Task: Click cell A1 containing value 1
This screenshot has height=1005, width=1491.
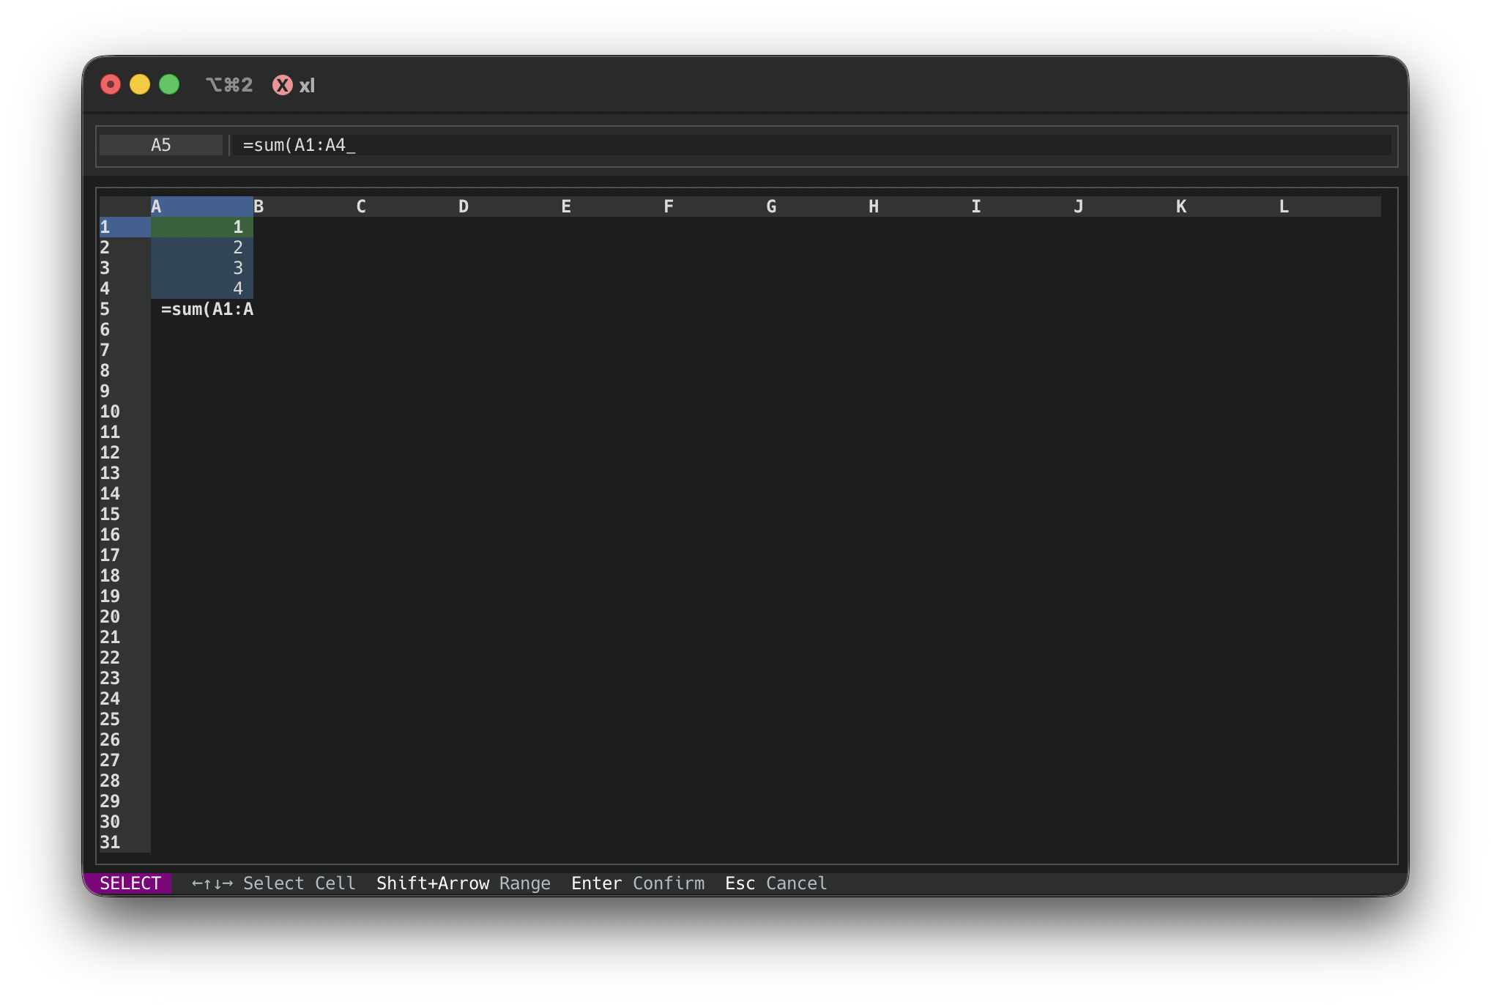Action: 202,227
